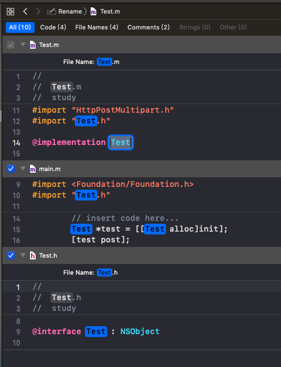Click Test in Test.m import line 12

pos(86,121)
